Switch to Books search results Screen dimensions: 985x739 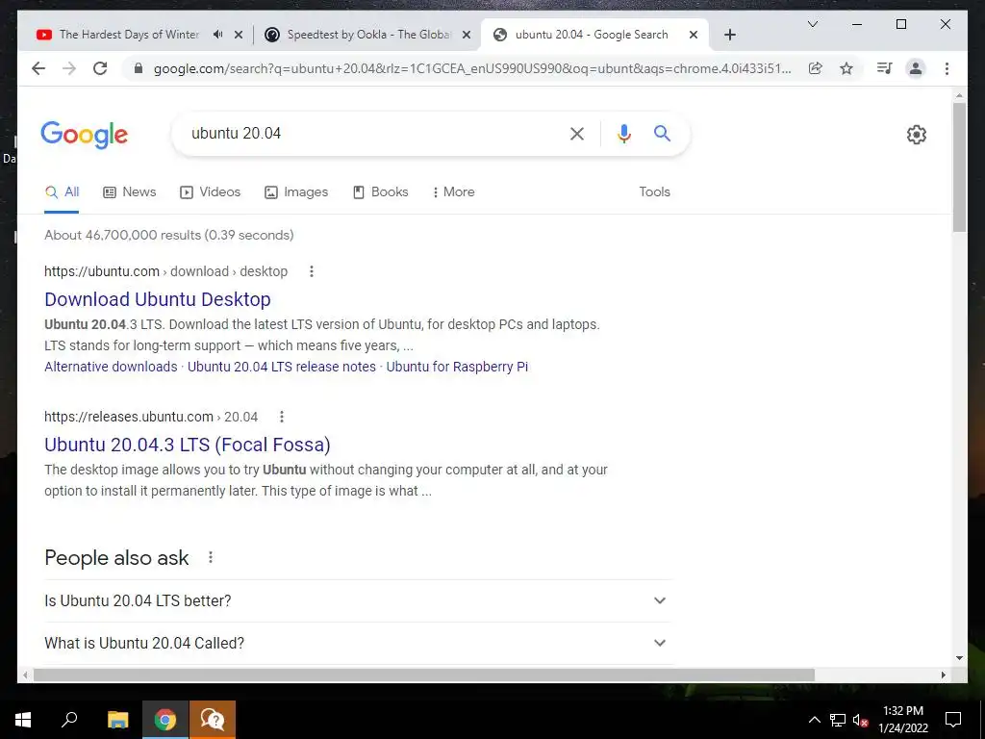pos(381,191)
